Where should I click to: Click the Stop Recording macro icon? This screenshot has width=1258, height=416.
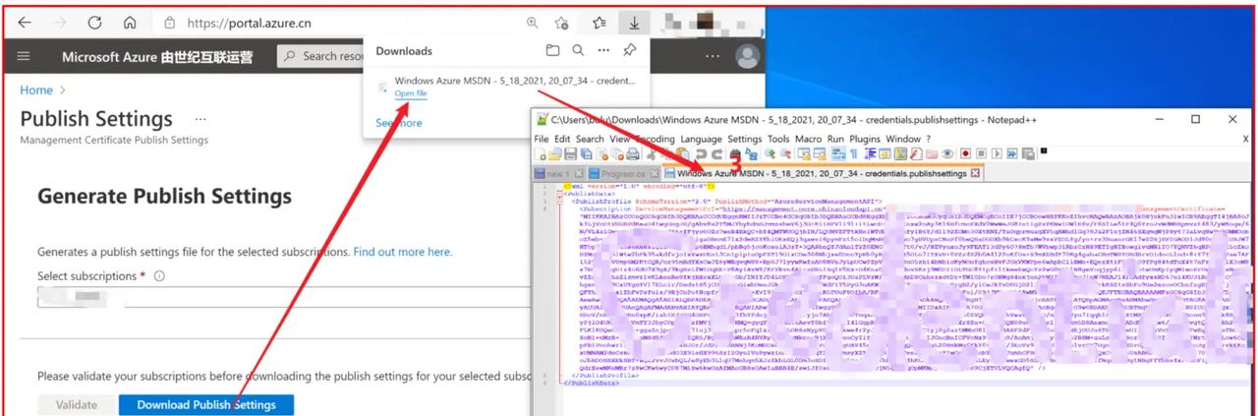981,153
